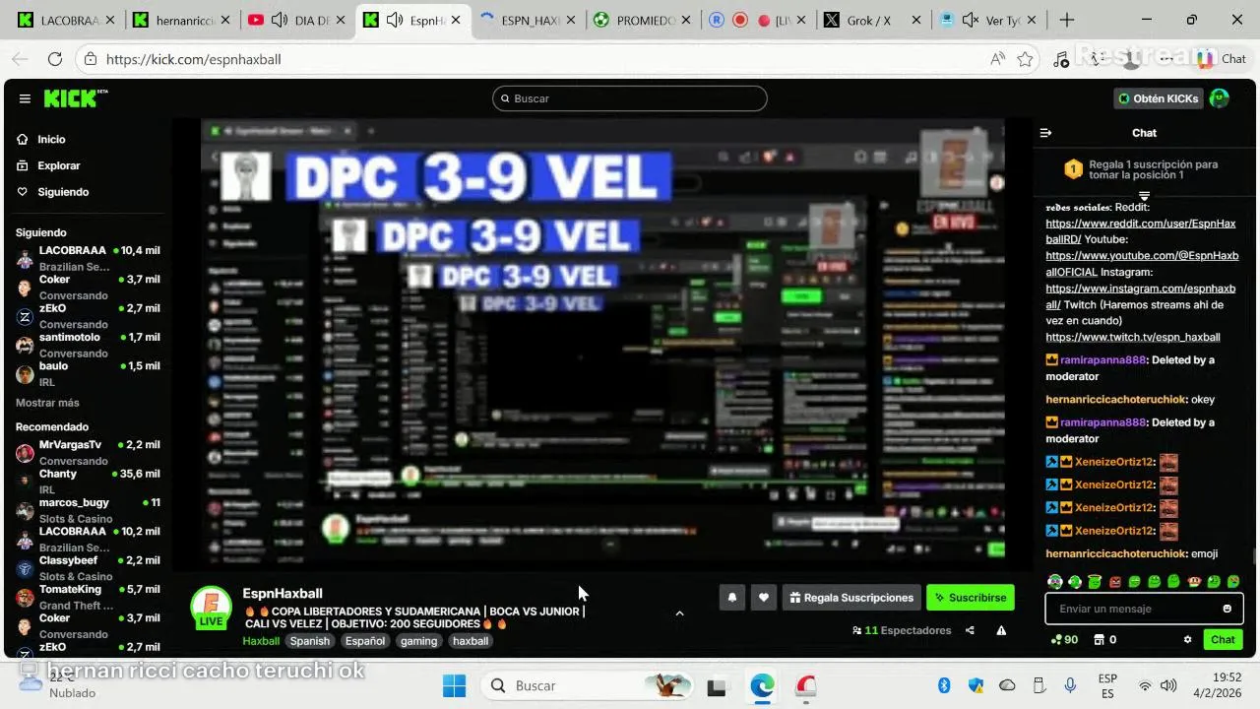The width and height of the screenshot is (1260, 709).
Task: Click Regala Suscripciones button
Action: tap(851, 598)
